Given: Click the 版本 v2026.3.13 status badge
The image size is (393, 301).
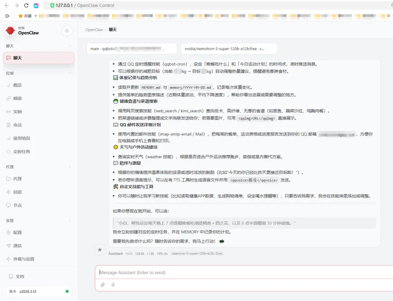Looking at the screenshot, I should click(x=39, y=292).
